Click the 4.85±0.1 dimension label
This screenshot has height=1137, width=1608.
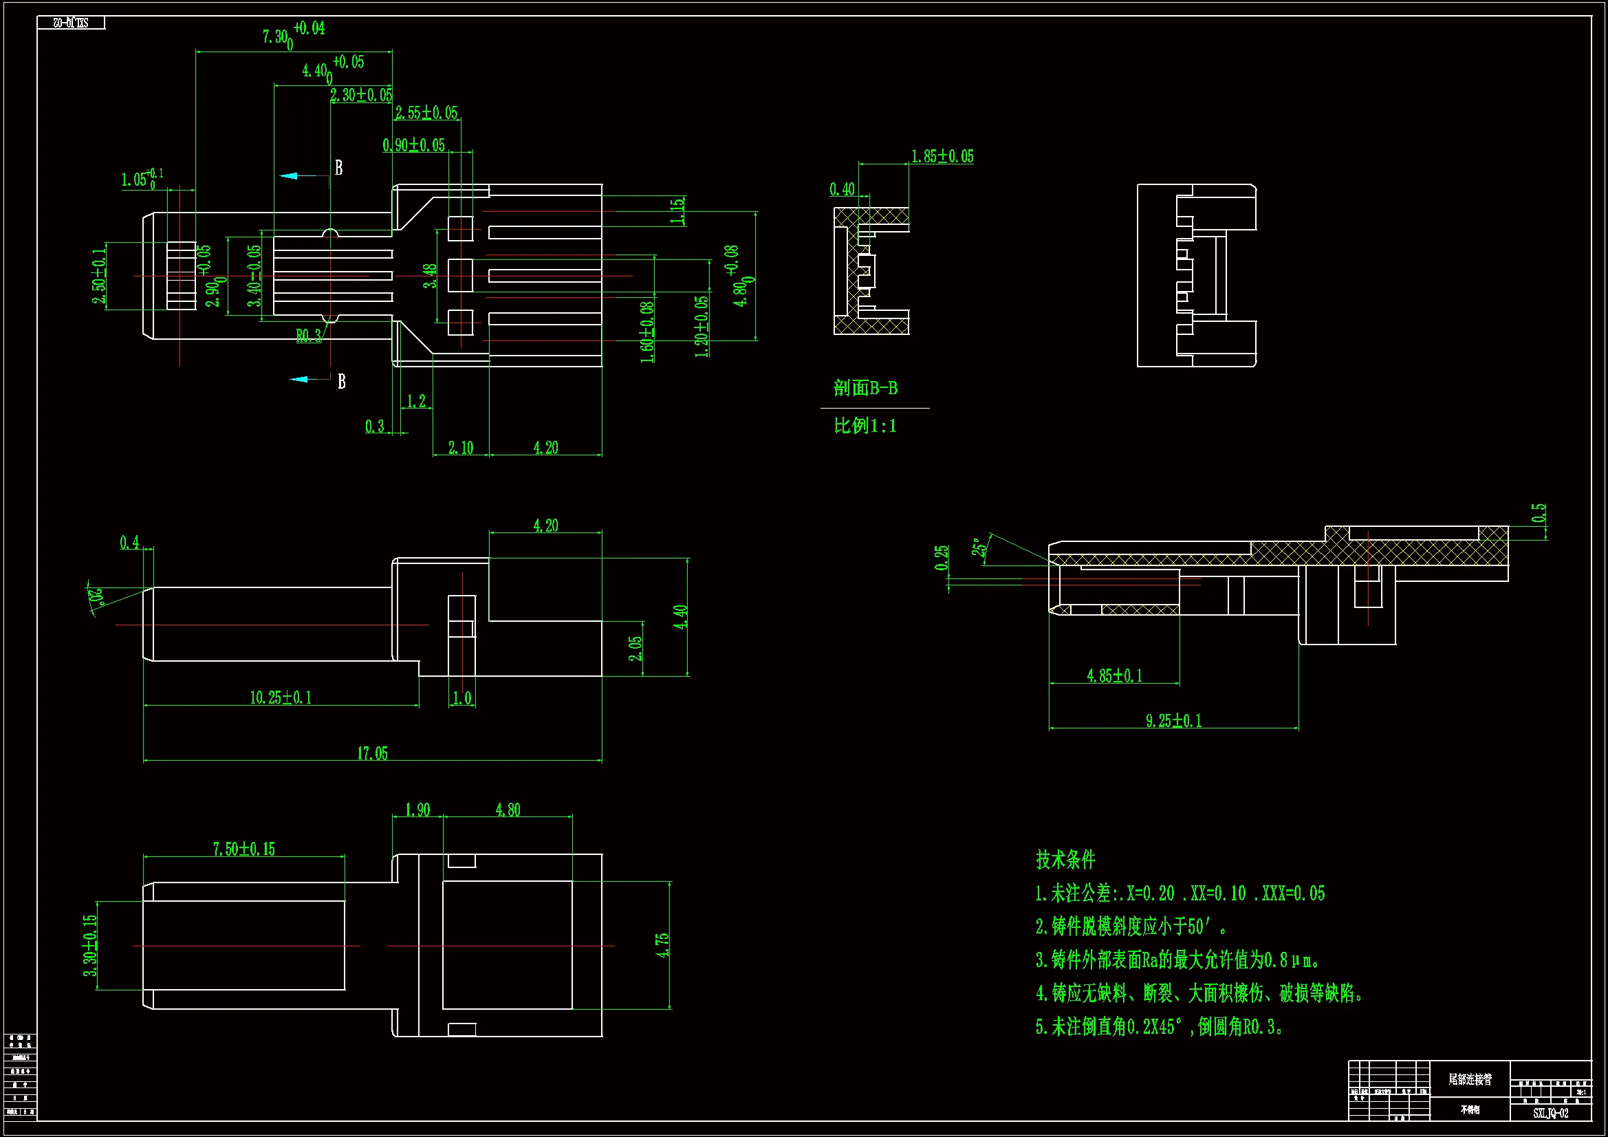point(1113,675)
